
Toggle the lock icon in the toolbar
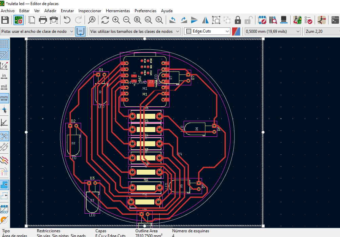[238, 20]
